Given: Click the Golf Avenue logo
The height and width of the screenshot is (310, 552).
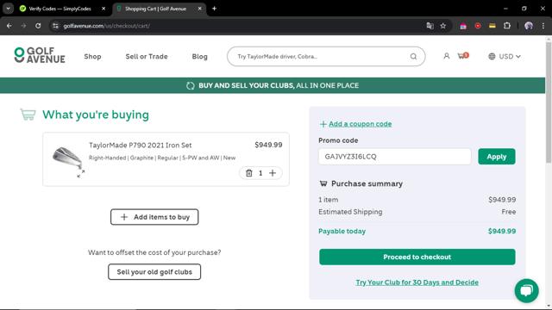Looking at the screenshot, I should 40,55.
